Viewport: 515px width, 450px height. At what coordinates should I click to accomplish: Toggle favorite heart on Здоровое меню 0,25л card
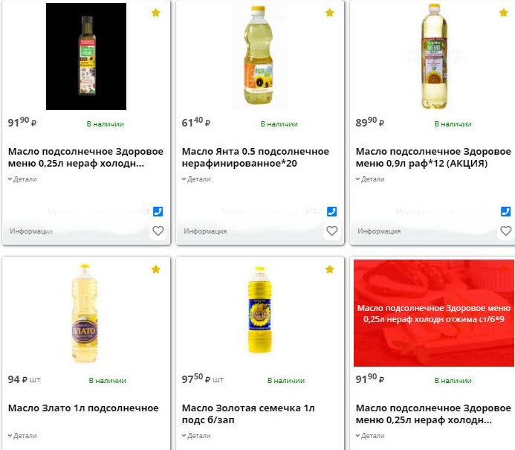(x=158, y=231)
